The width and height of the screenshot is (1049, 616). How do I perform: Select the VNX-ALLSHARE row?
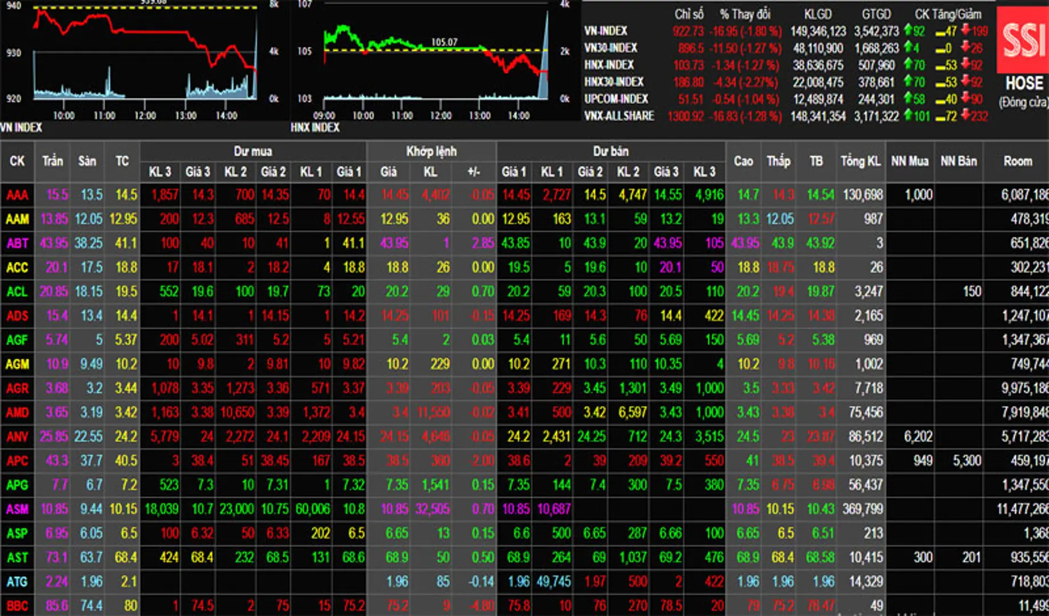coord(785,116)
